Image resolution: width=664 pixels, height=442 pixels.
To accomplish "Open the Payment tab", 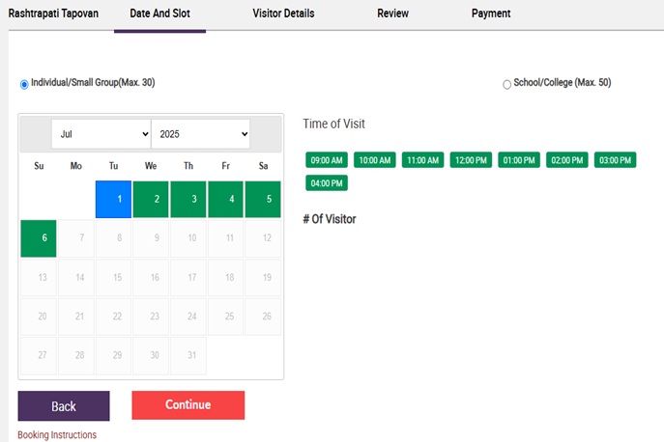I will (491, 14).
